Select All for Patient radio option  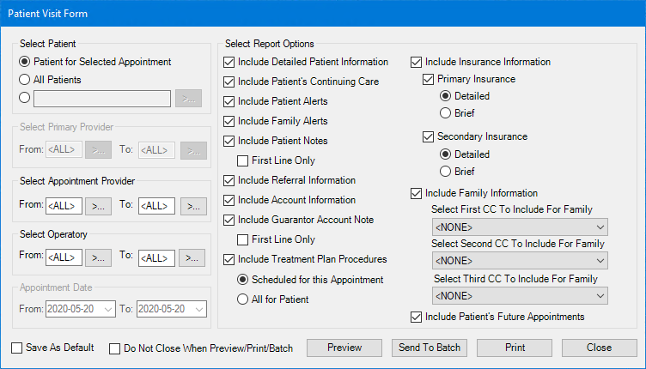pos(243,299)
